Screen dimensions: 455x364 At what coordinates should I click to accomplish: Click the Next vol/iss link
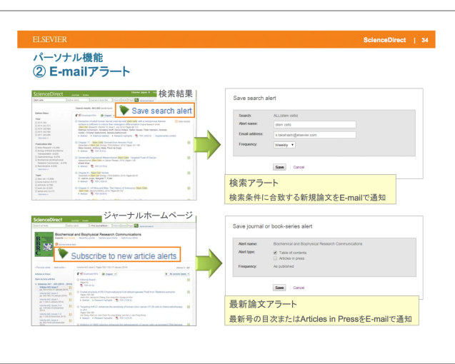coord(60,268)
